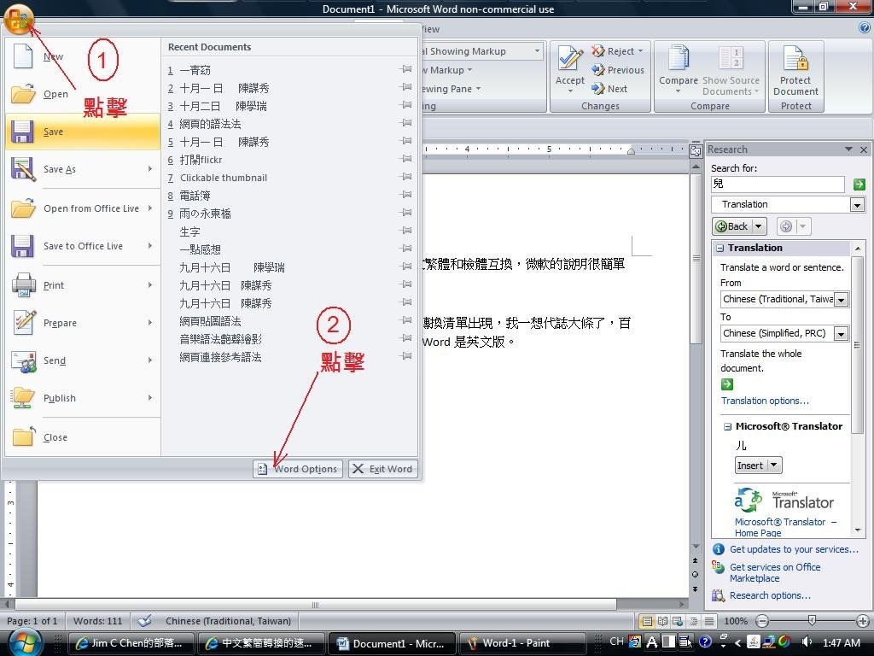Choose Close in the Office menu
874x656 pixels.
tap(83, 437)
